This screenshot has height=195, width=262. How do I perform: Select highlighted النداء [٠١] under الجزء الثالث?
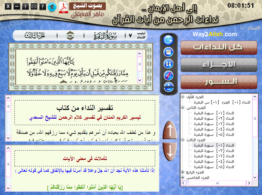[214, 145]
